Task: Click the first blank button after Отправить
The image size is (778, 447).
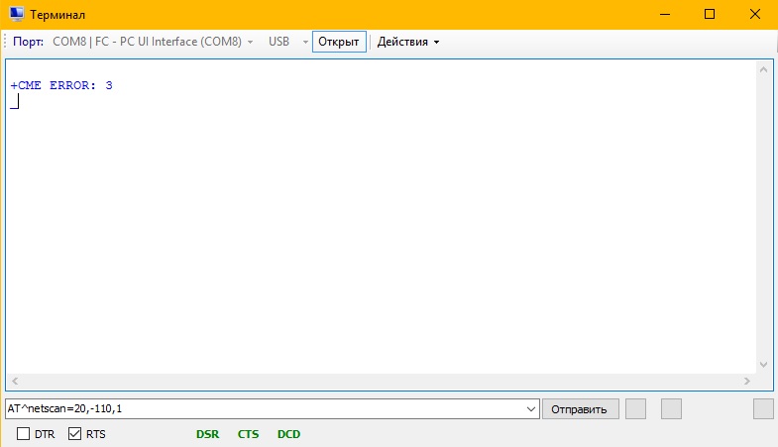Action: (635, 409)
